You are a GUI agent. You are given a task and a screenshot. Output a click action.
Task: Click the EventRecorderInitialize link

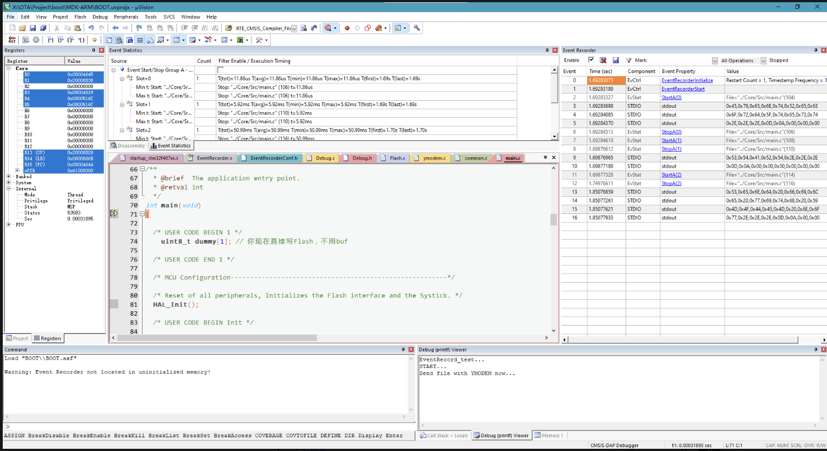point(687,80)
